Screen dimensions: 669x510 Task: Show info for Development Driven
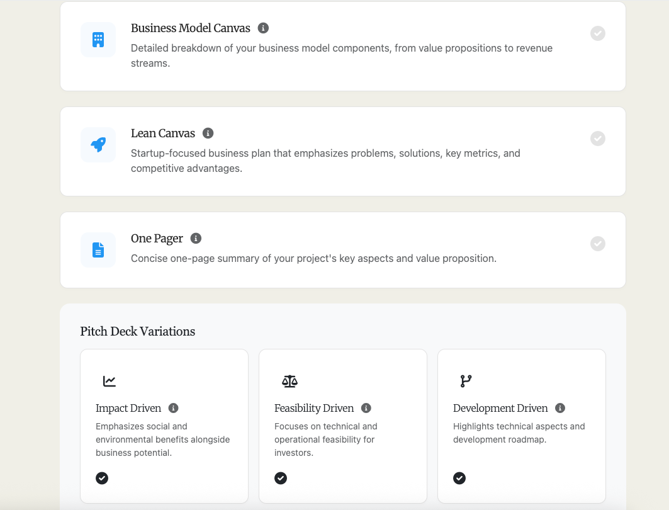(x=560, y=408)
